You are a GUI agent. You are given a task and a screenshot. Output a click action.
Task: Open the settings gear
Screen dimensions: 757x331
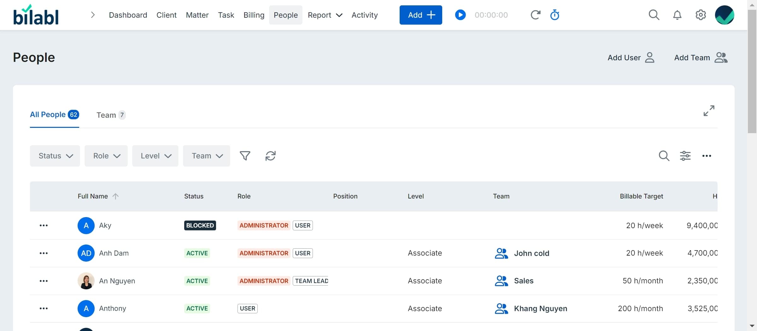(701, 15)
